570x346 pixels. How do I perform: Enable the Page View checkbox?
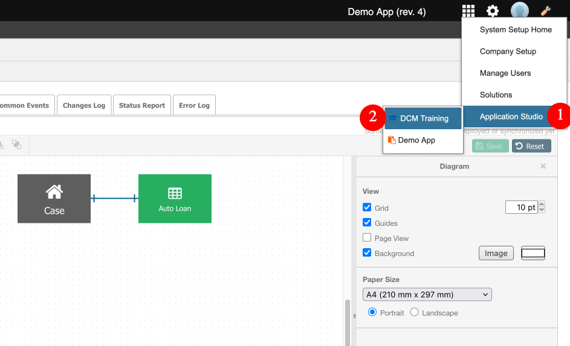[367, 237]
